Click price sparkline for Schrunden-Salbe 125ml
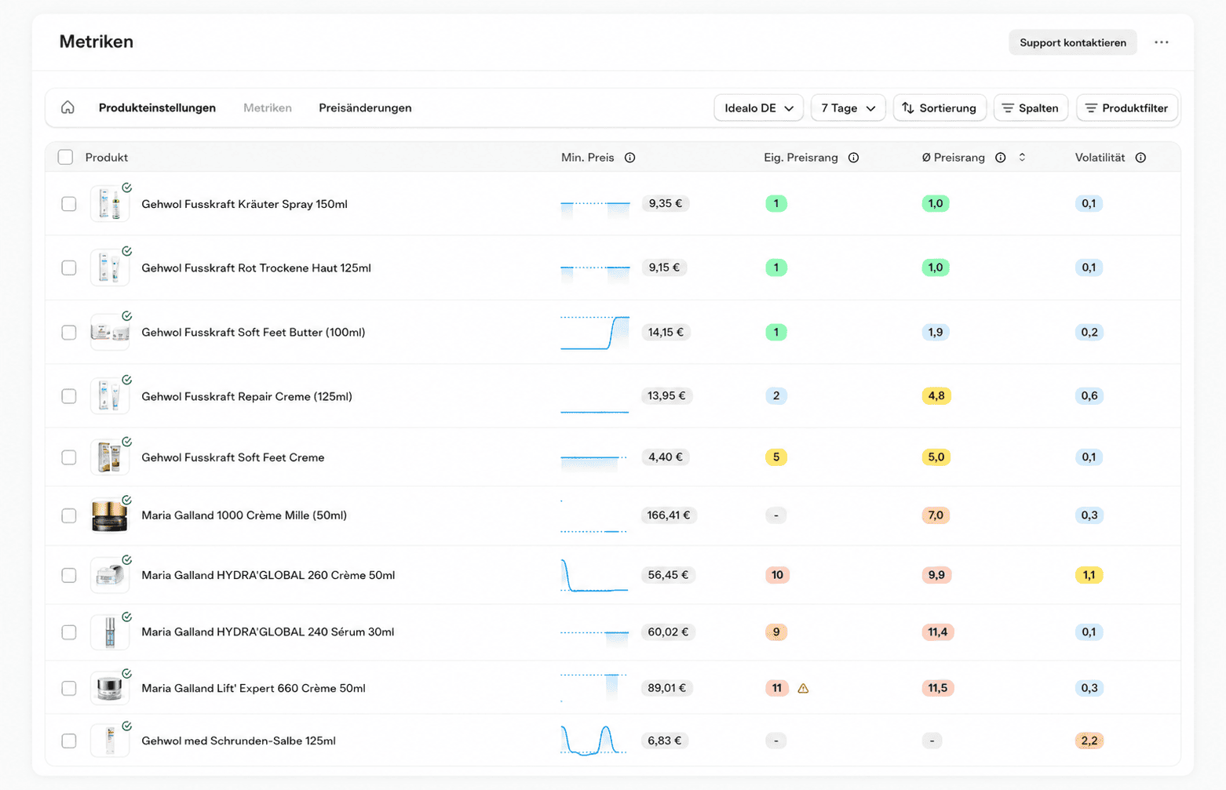The image size is (1226, 790). click(x=595, y=741)
